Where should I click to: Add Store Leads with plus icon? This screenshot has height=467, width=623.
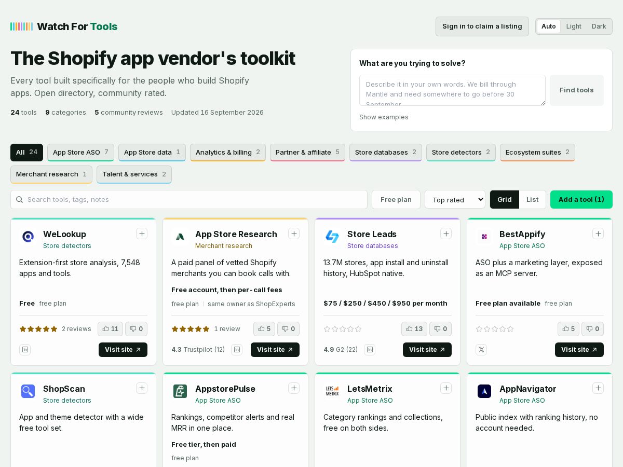coord(446,233)
